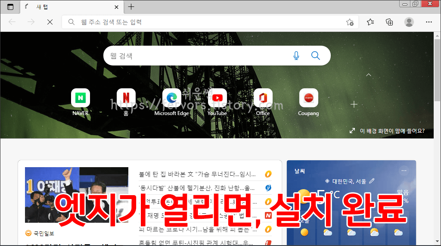Edit weather location pencil icon
Screen dimensions: 441x246
[x=372, y=181]
